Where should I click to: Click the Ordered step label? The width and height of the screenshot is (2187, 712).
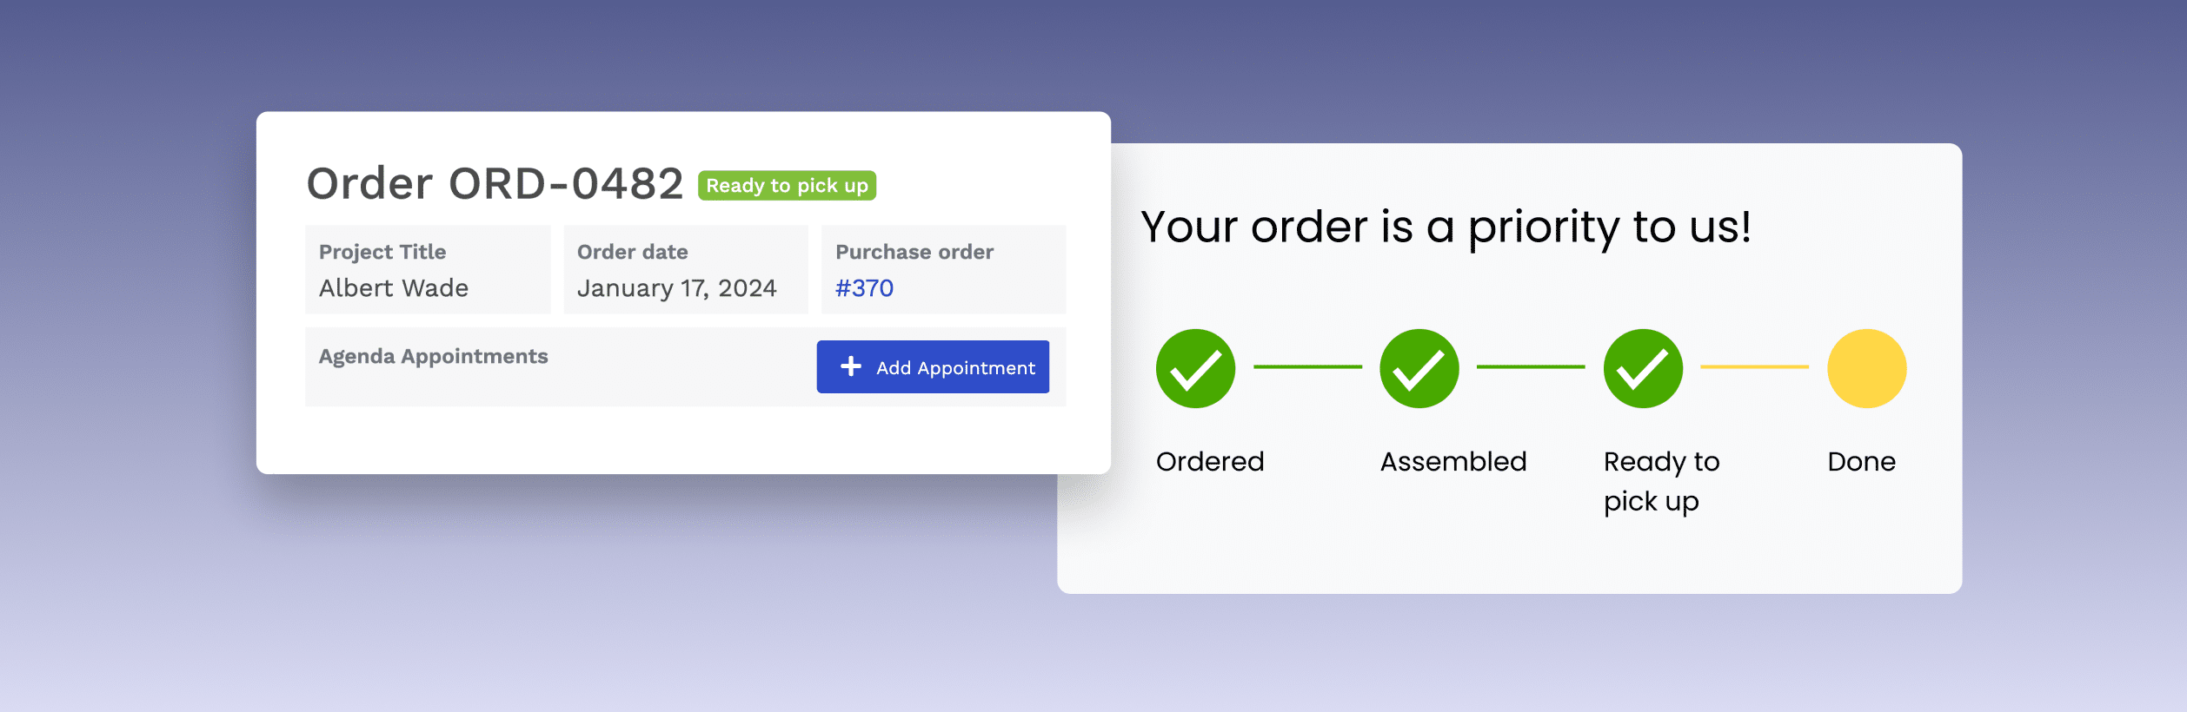click(1210, 461)
